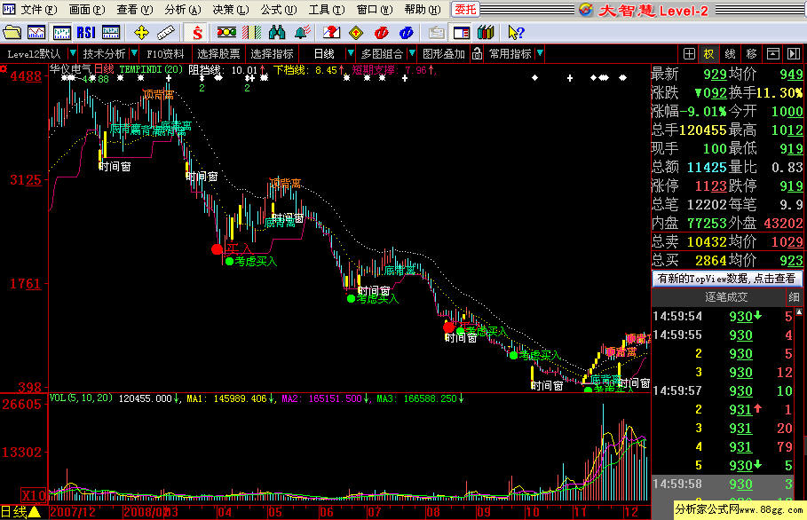Toggle the side info panel layout icon
Viewport: 807px width, 520px height.
coord(461,33)
